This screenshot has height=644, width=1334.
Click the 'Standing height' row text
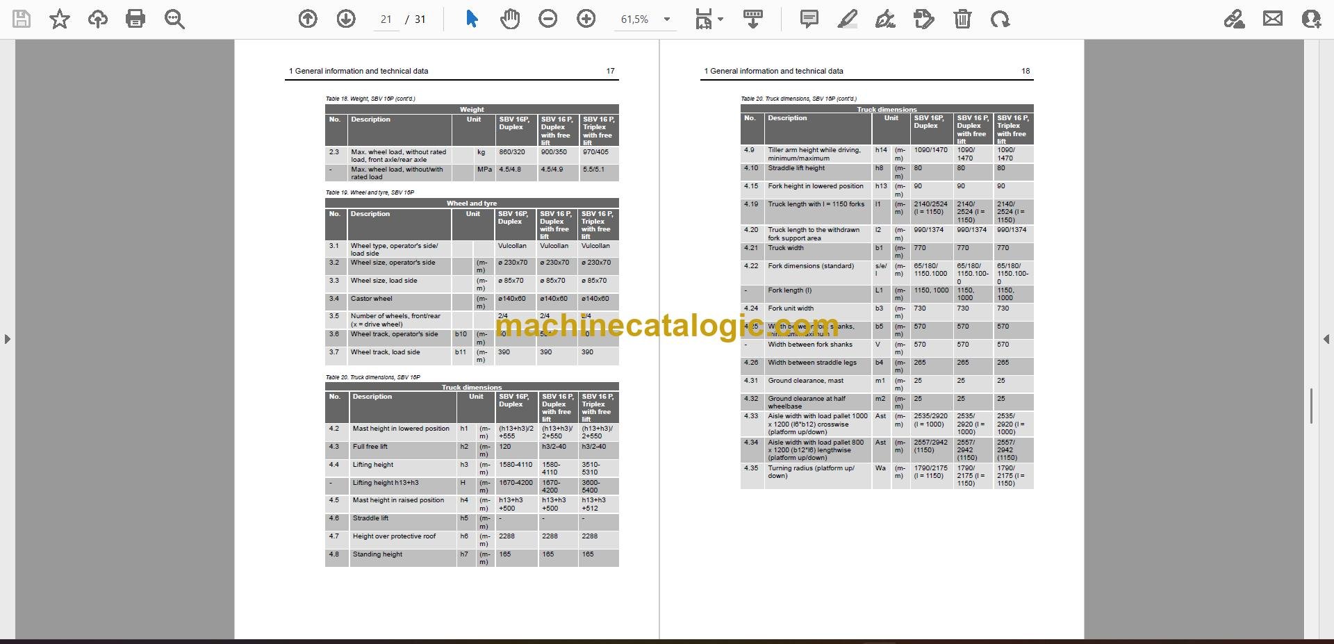point(377,554)
